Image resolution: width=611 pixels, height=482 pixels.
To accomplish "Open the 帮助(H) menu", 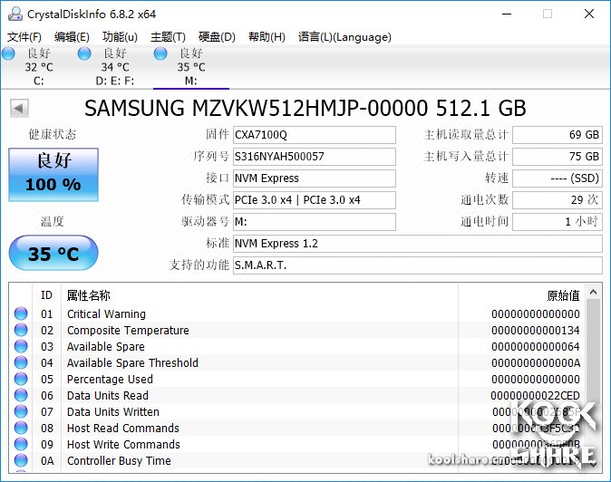I will pyautogui.click(x=267, y=37).
